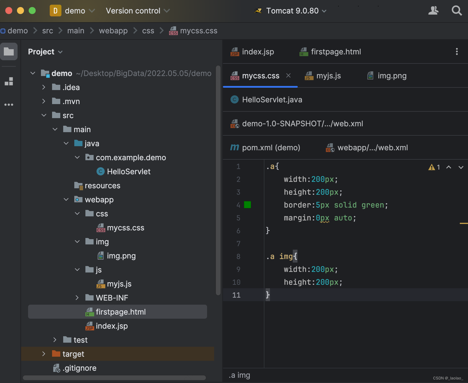Open the Code With Me people icon
This screenshot has width=468, height=383.
pos(433,11)
